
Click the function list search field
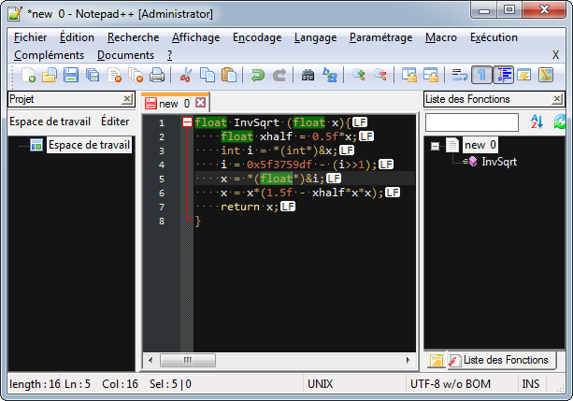[472, 122]
